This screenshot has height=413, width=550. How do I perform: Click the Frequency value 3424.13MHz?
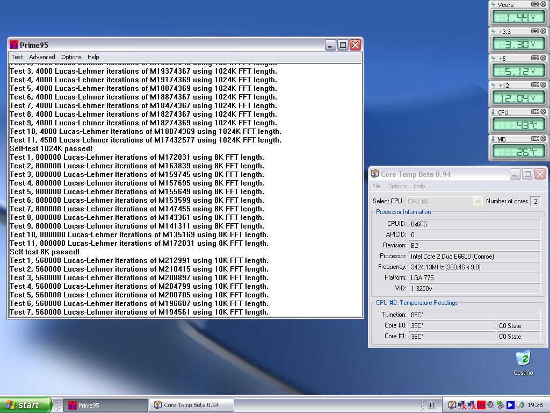pos(475,267)
